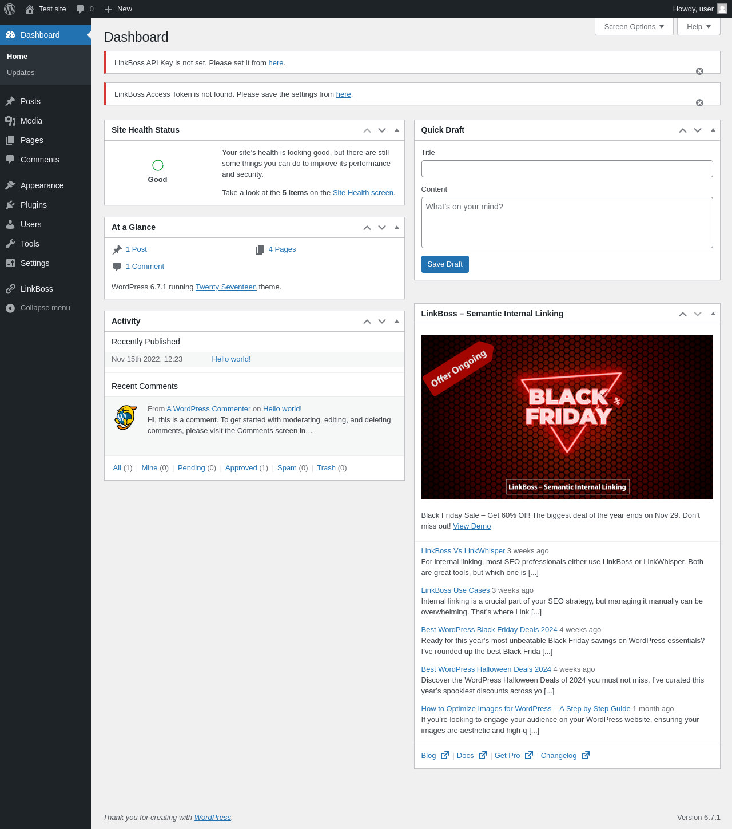The height and width of the screenshot is (829, 732).
Task: Click the Save Draft button
Action: pos(445,264)
